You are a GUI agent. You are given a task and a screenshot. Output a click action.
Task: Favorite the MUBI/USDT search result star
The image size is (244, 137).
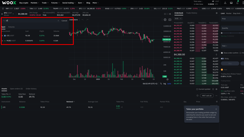click(2, 41)
